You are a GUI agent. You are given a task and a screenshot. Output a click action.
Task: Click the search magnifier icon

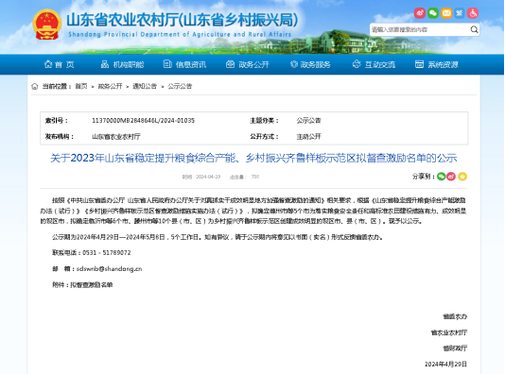coord(474,29)
